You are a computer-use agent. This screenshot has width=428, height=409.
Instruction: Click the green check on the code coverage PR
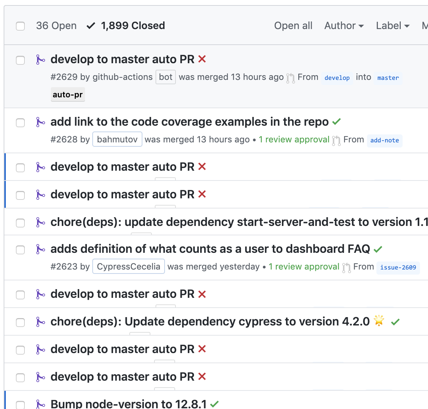(x=336, y=121)
